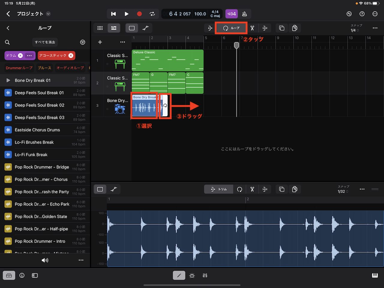384x288 pixels.
Task: Select Pop Rock Dr...er - Echo Park loop
Action: click(x=45, y=204)
